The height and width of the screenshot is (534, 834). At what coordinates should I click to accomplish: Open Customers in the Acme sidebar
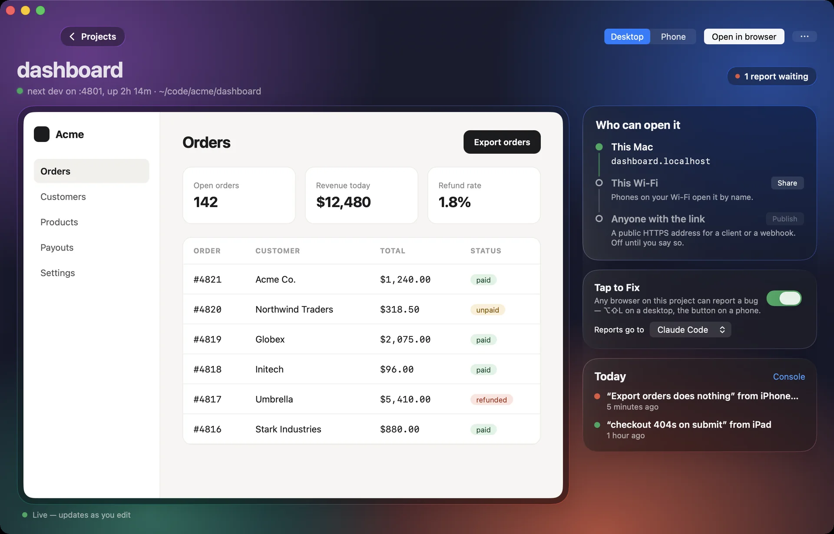[x=91, y=197]
